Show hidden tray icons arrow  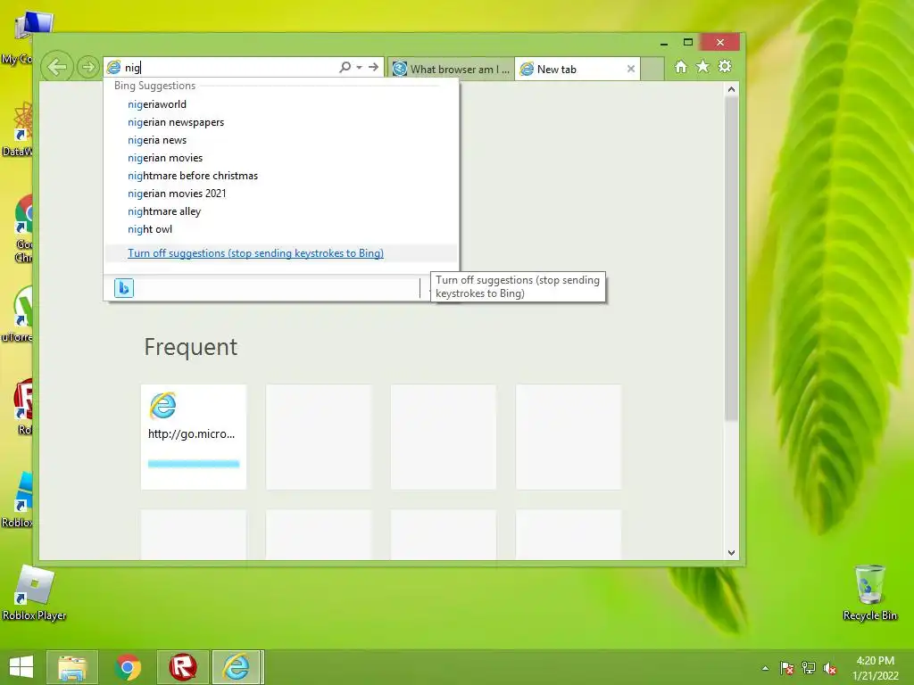point(765,668)
